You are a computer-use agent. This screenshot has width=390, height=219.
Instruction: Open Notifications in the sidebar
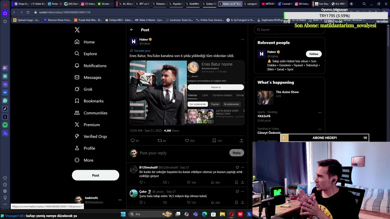(90, 66)
